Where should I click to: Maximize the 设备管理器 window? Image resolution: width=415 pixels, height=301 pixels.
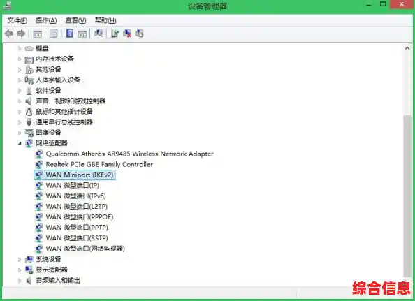click(383, 4)
